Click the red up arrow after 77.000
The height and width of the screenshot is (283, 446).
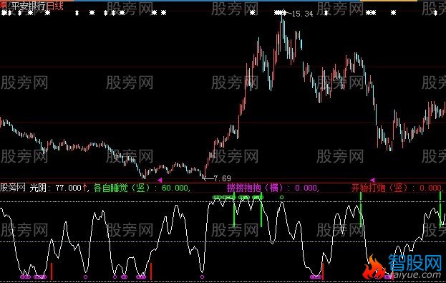click(84, 188)
